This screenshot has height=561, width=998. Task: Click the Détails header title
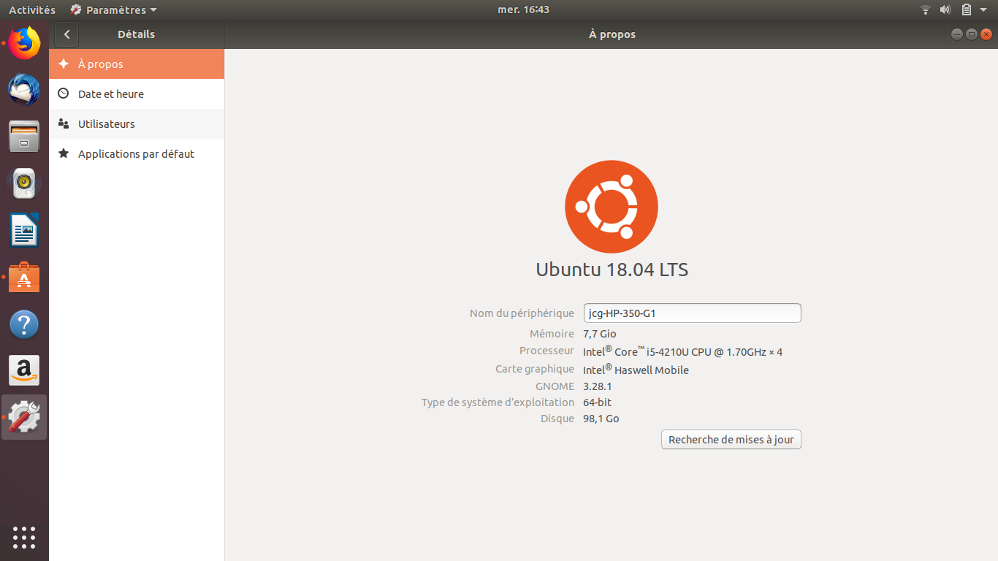[x=136, y=34]
